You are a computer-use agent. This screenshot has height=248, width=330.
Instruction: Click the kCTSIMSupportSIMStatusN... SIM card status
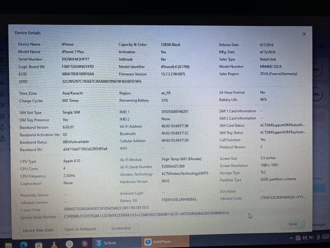282,125
